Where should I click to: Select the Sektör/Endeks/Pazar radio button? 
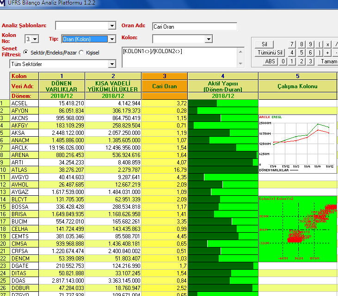pos(25,52)
